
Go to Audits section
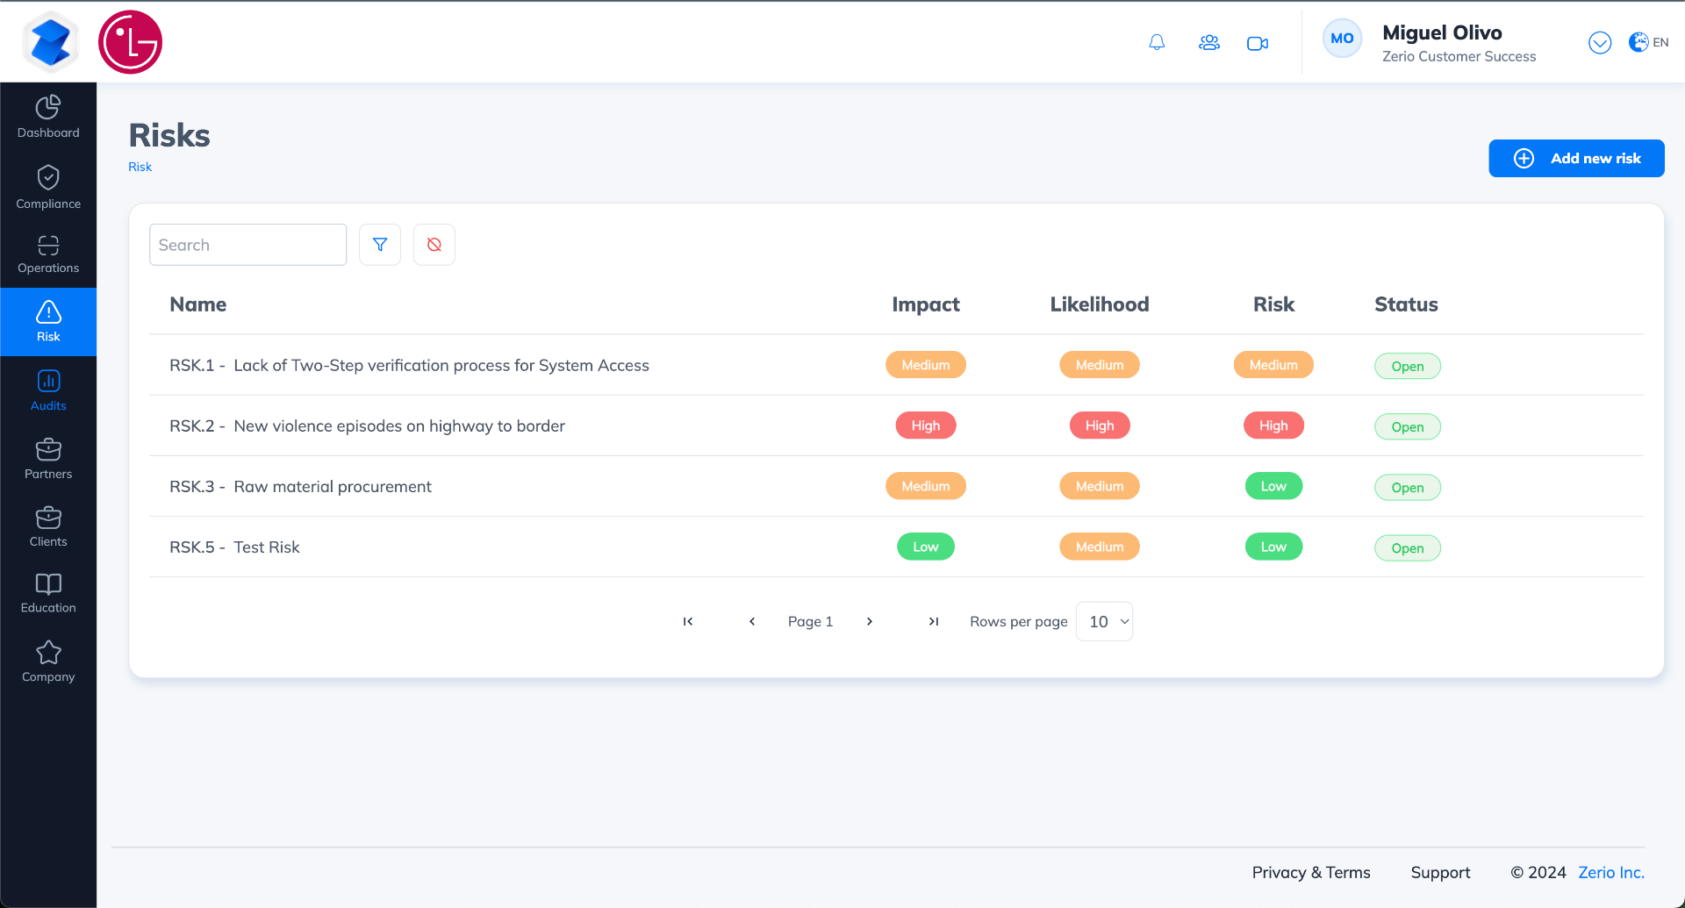(48, 390)
